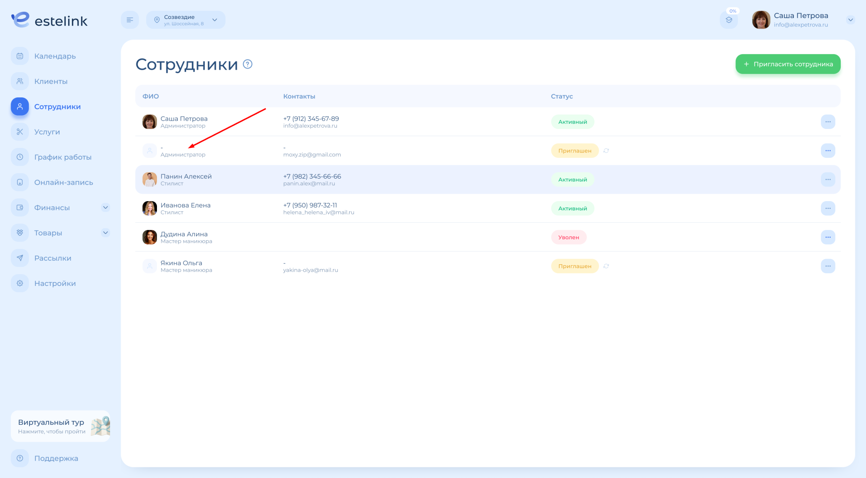This screenshot has height=478, width=866.
Task: Click Дудина Алина's avatar
Action: tap(149, 237)
